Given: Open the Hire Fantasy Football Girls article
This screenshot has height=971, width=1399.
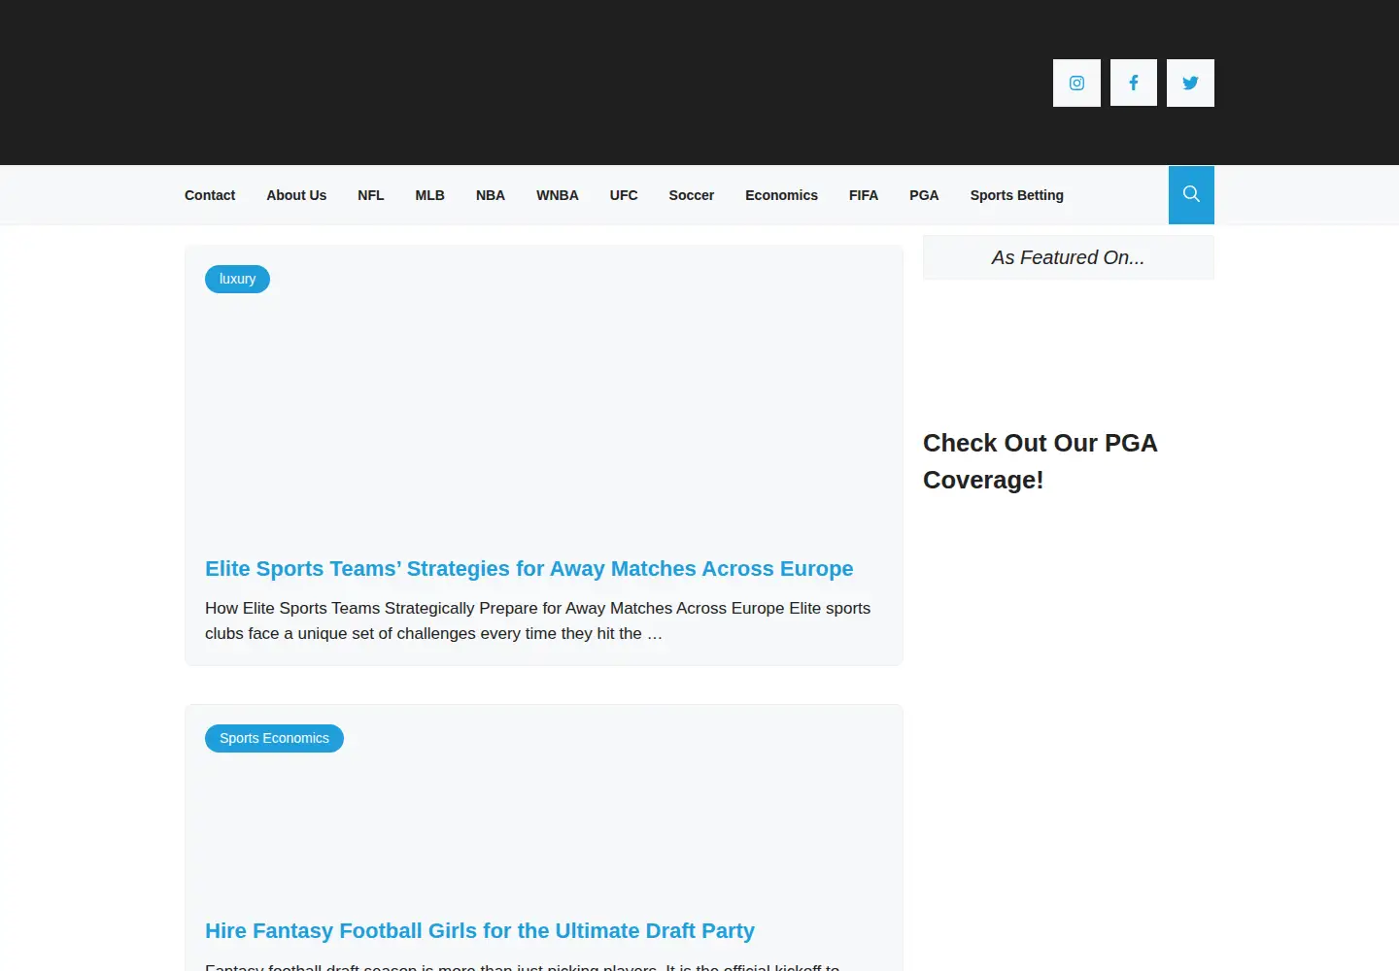Looking at the screenshot, I should click(x=480, y=931).
